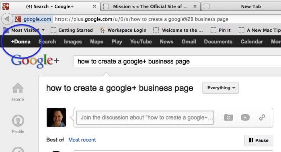Screen dimensions: 281x152
Task: Attach a link using chain icon
Action: point(262,117)
